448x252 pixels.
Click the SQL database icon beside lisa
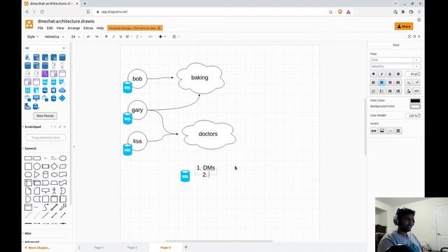(x=127, y=150)
